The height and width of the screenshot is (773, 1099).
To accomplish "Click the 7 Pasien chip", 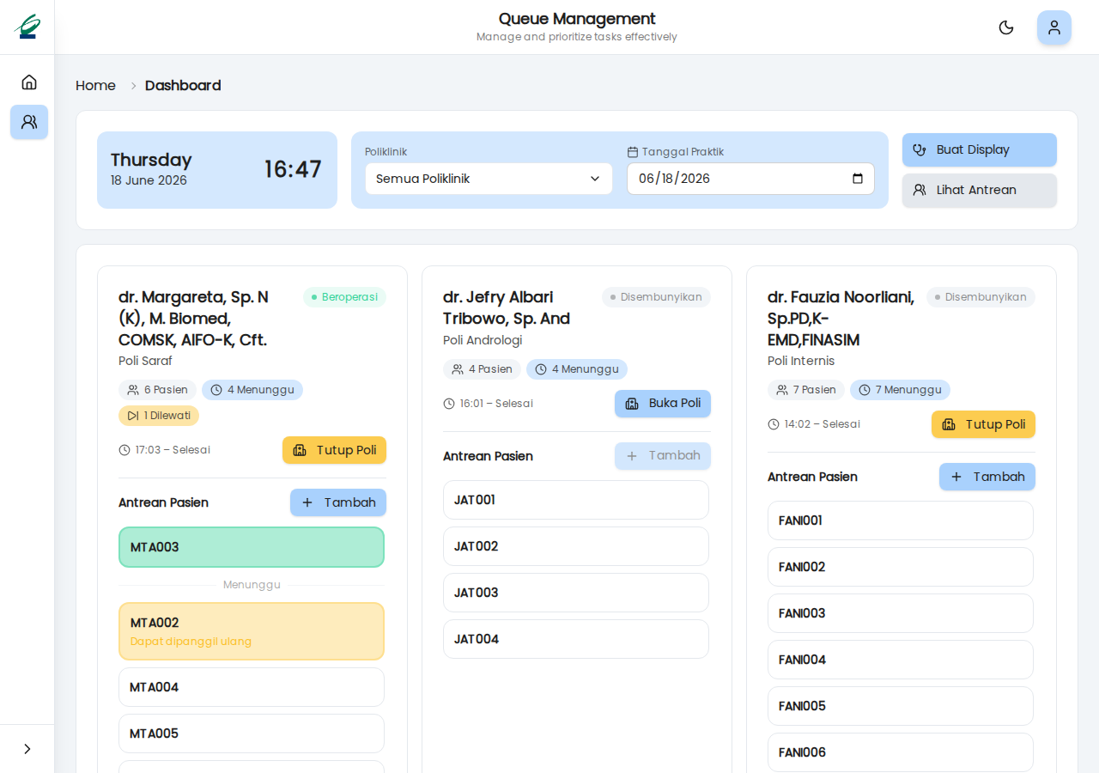I will point(806,390).
